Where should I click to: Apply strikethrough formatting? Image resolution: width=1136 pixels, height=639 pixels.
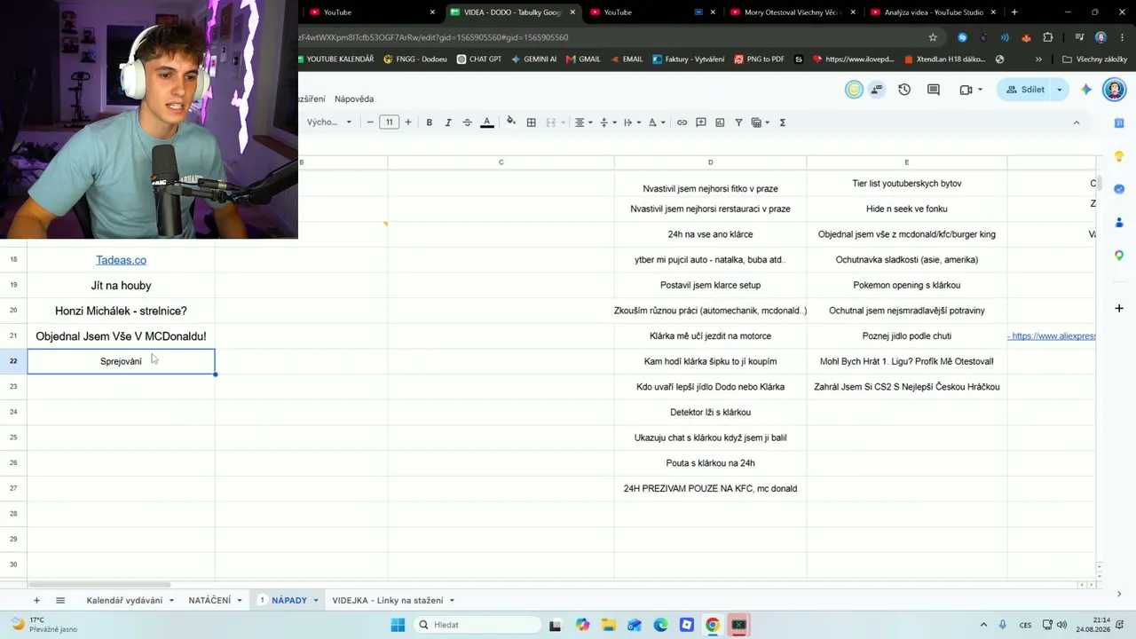click(x=468, y=122)
